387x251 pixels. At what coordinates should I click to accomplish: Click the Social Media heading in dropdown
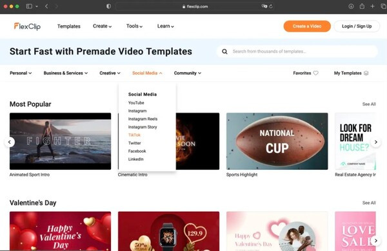coord(143,95)
